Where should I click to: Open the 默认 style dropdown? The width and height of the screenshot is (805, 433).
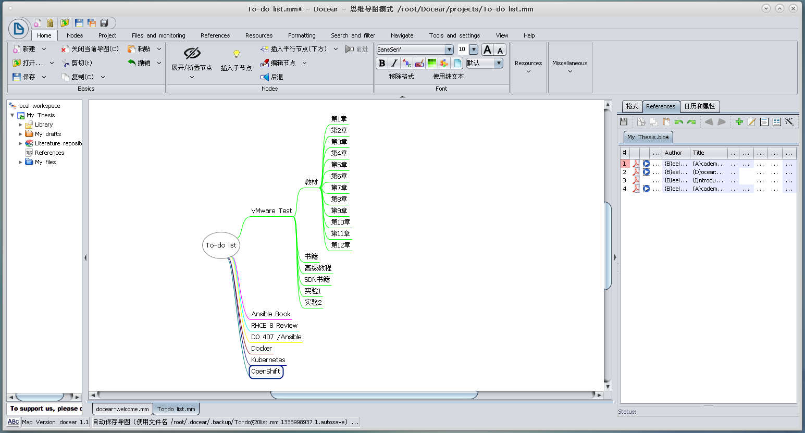point(499,63)
